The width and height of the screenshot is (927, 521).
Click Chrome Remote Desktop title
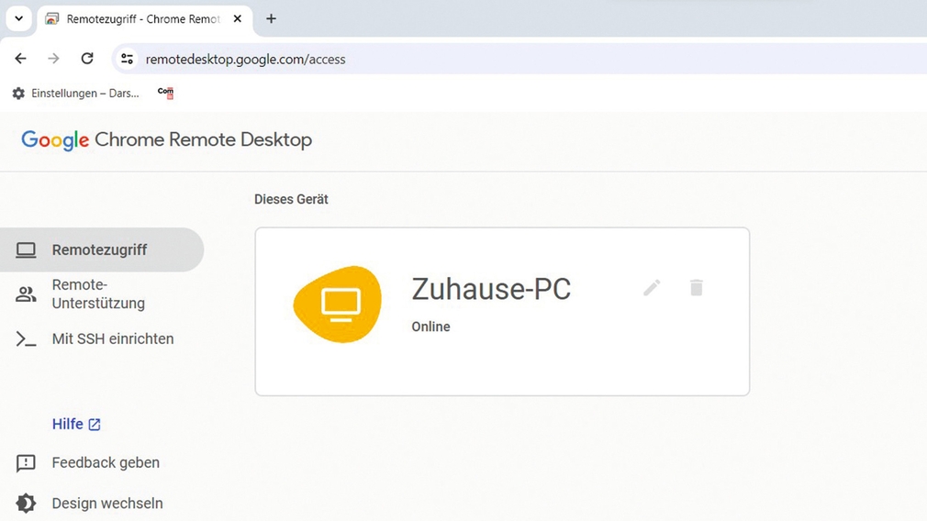[x=204, y=139]
